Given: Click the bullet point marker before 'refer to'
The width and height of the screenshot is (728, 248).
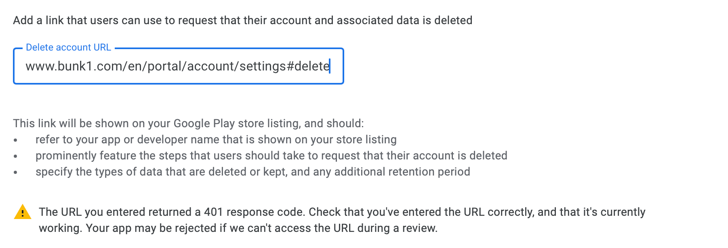Looking at the screenshot, I should click(x=16, y=140).
